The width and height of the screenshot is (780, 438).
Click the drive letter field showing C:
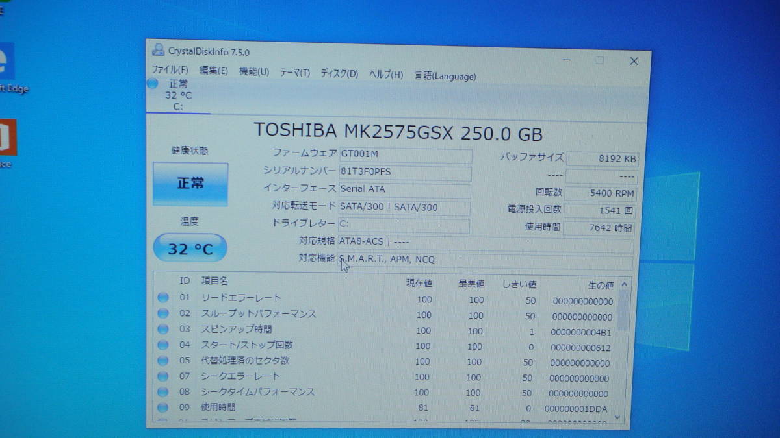pyautogui.click(x=404, y=225)
